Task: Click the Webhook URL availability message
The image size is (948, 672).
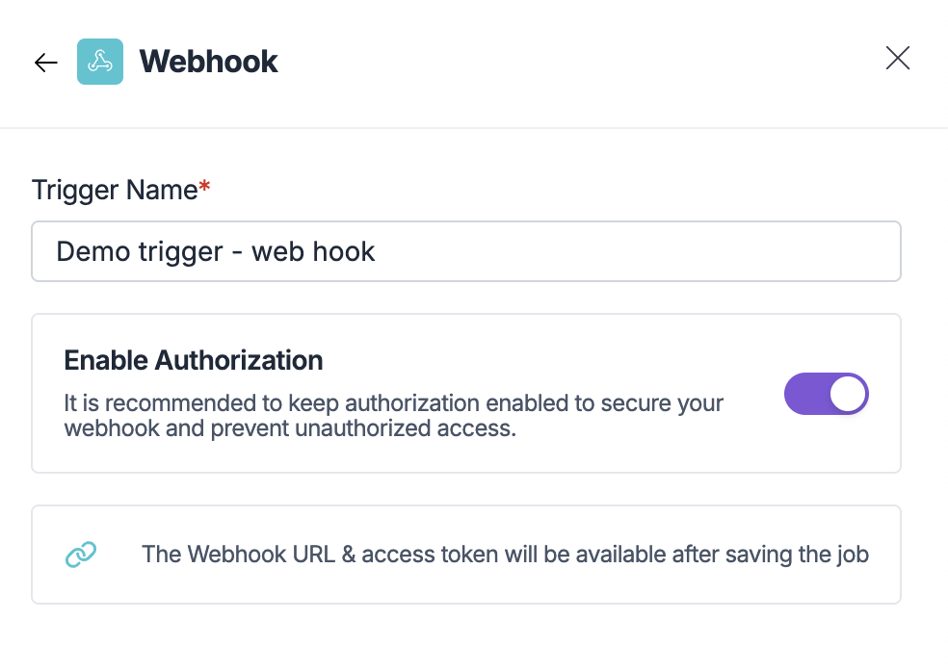Action: pos(505,555)
